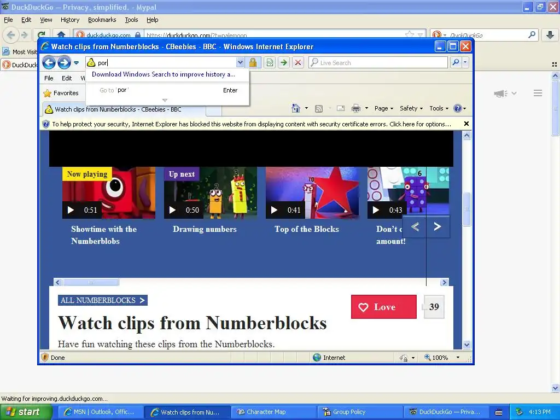
Task: Open the 0:43 Numberblock six thumbnail
Action: (x=408, y=192)
